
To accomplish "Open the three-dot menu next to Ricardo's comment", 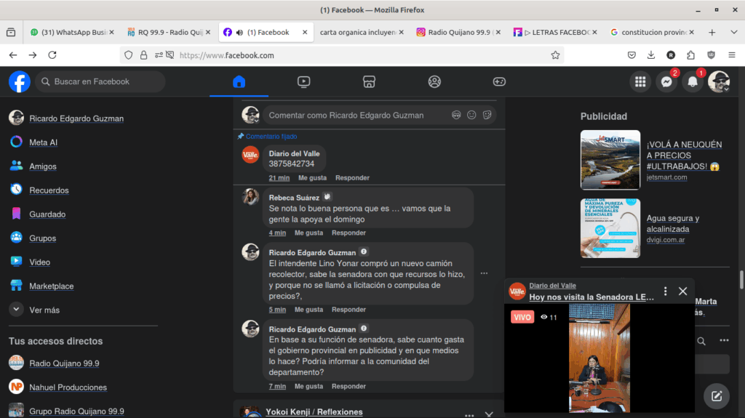I will 484,273.
